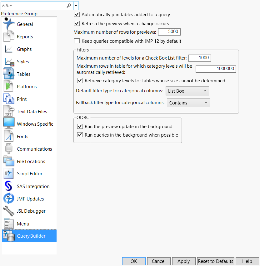This screenshot has height=266, width=260.
Task: Open Default filter type List Box dropdown
Action: (x=187, y=91)
